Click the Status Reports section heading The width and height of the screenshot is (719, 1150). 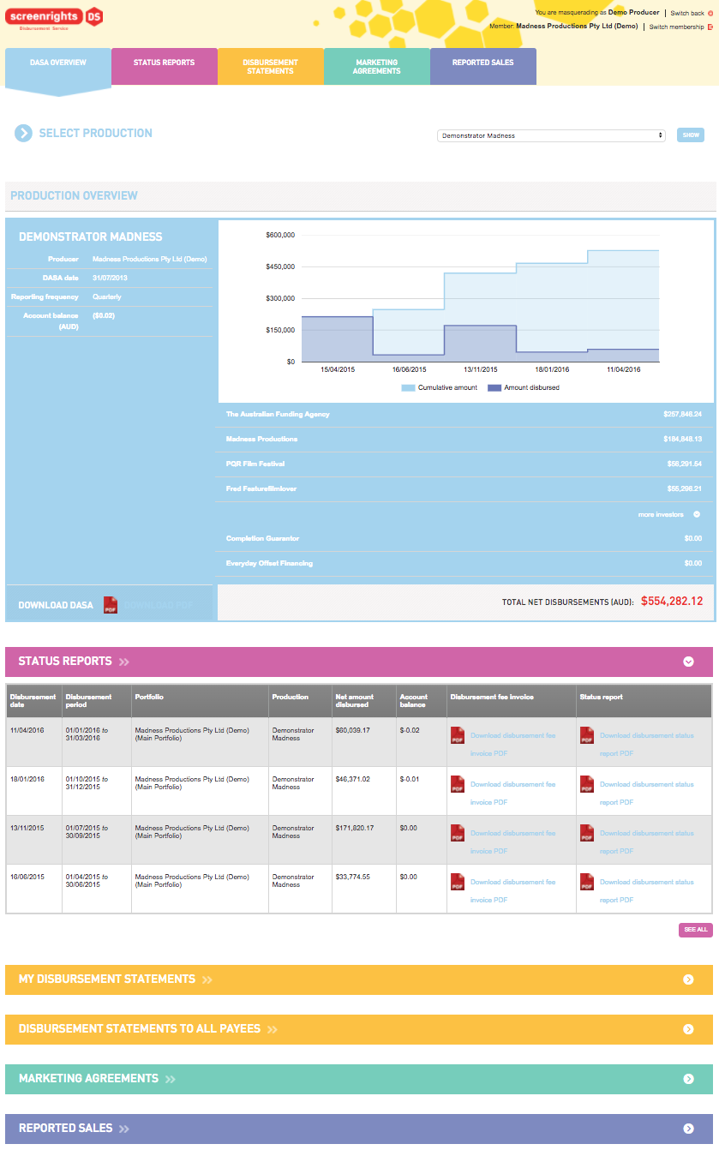click(65, 662)
